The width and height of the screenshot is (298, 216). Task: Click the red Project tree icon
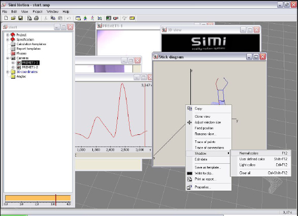pyautogui.click(x=13, y=35)
